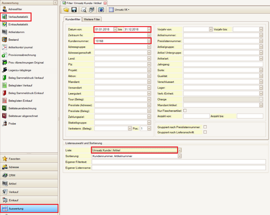
Task: Check Gruppiert nach Lieferanschrift
Action: tap(205, 132)
